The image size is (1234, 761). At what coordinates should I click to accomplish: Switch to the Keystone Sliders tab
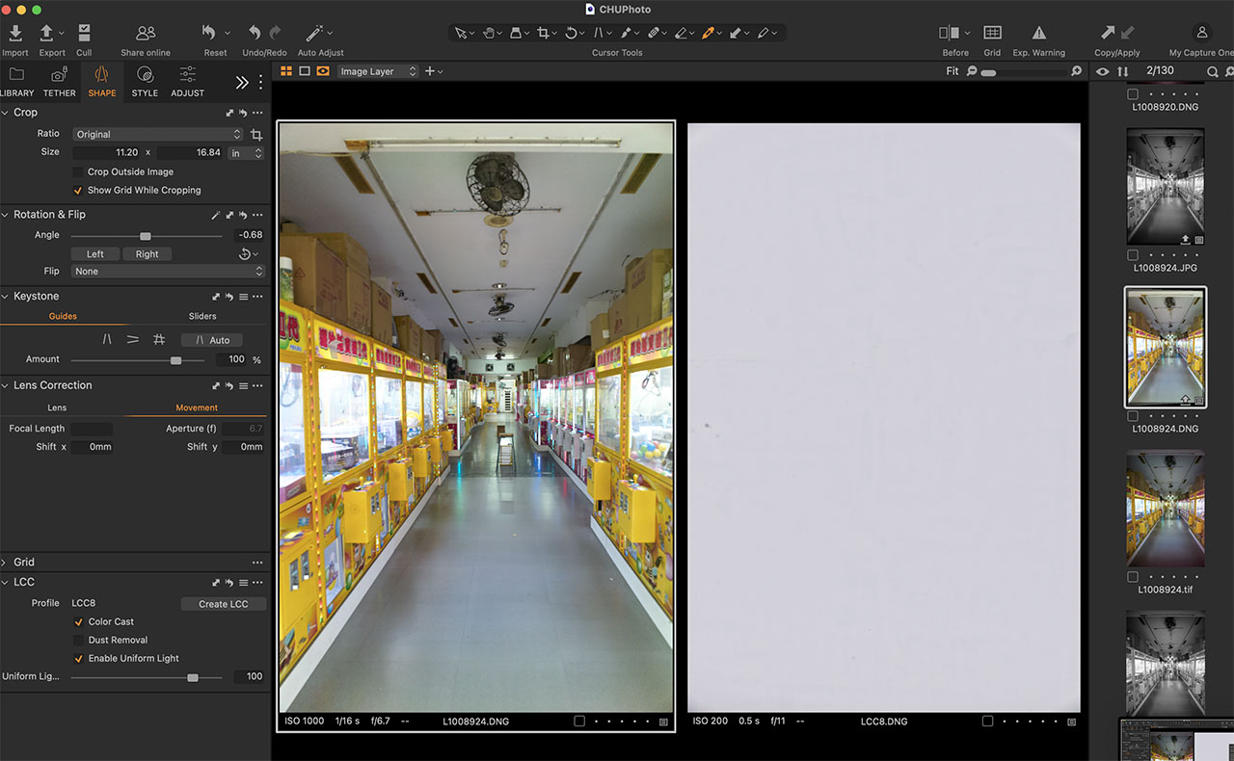(x=202, y=316)
